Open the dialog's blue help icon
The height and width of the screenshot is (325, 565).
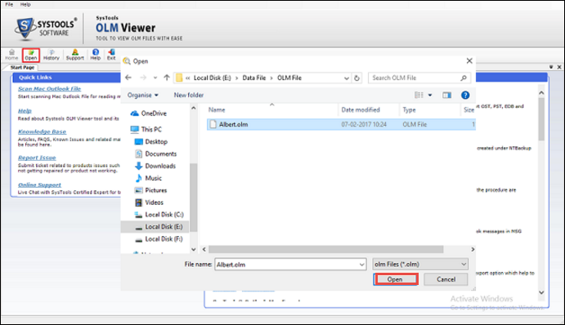pos(465,95)
